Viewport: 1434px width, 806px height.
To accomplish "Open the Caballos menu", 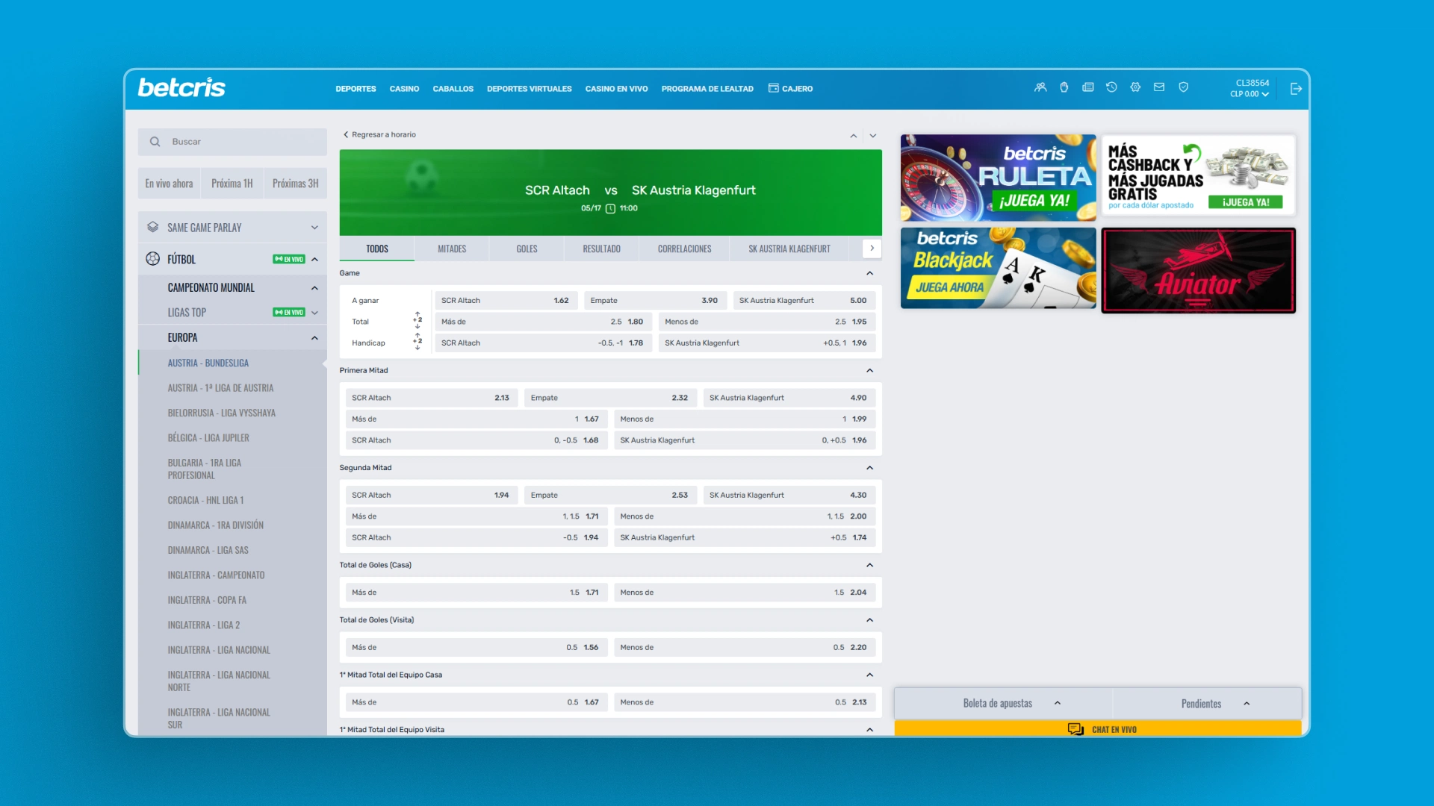I will [x=453, y=89].
